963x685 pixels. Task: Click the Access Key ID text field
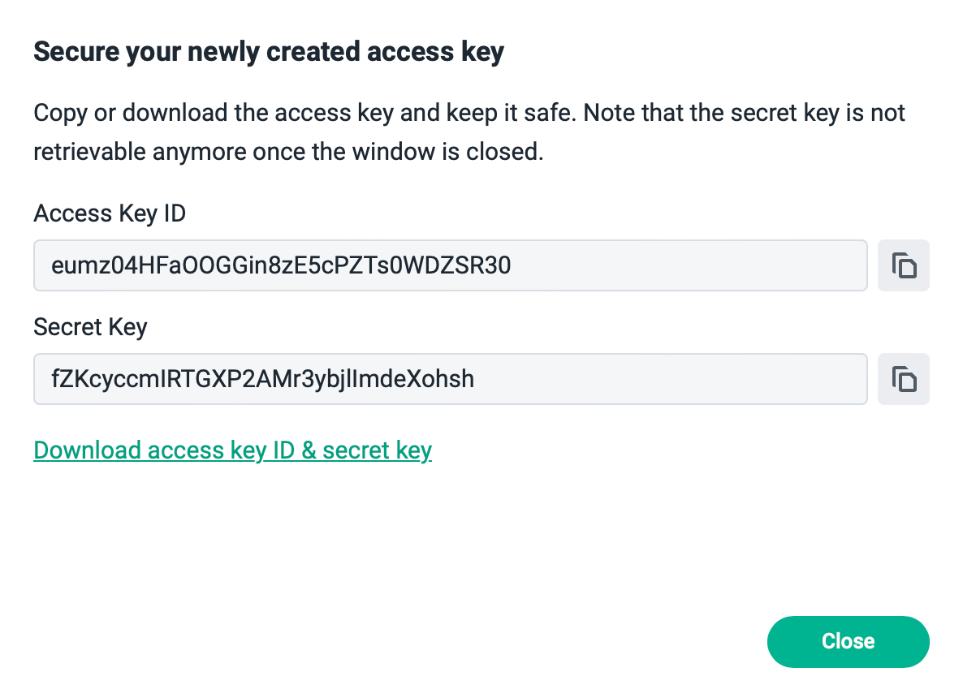450,265
